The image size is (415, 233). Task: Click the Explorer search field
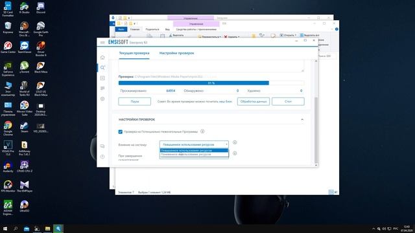(x=327, y=56)
